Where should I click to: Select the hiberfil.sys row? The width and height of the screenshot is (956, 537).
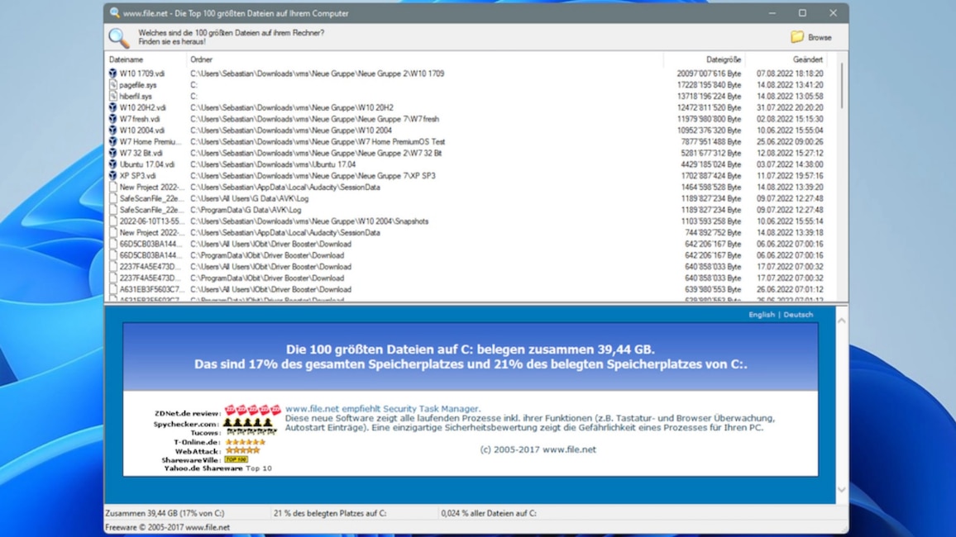466,96
